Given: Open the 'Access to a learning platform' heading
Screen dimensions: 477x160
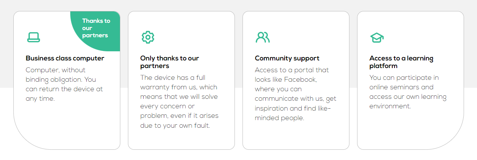Looking at the screenshot, I should (x=401, y=62).
